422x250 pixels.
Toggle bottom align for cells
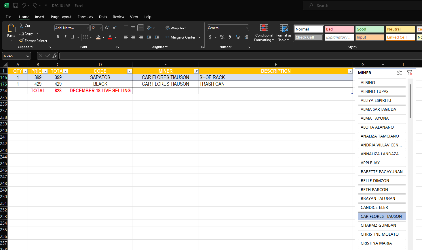coord(141,28)
